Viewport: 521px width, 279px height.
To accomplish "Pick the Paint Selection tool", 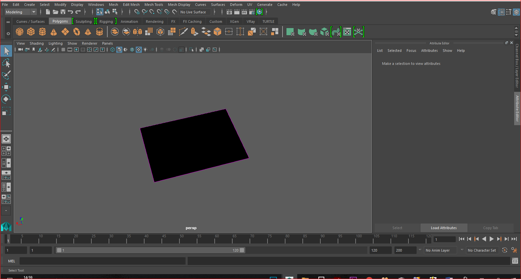I will [x=6, y=75].
